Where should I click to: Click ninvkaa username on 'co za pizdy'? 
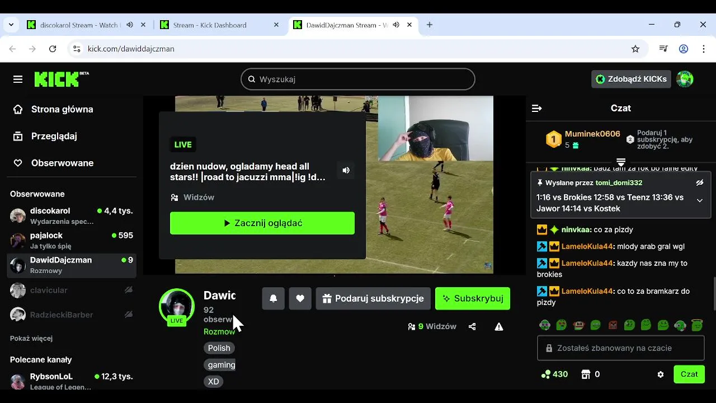coord(576,229)
